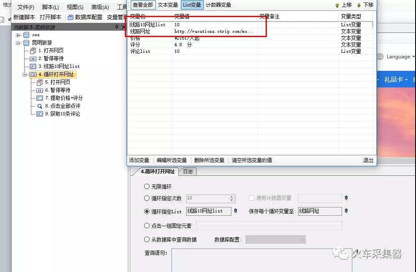This screenshot has width=416, height=272.
Task: Click the click icon of step 8.点击全部点评
Action: (x=40, y=106)
